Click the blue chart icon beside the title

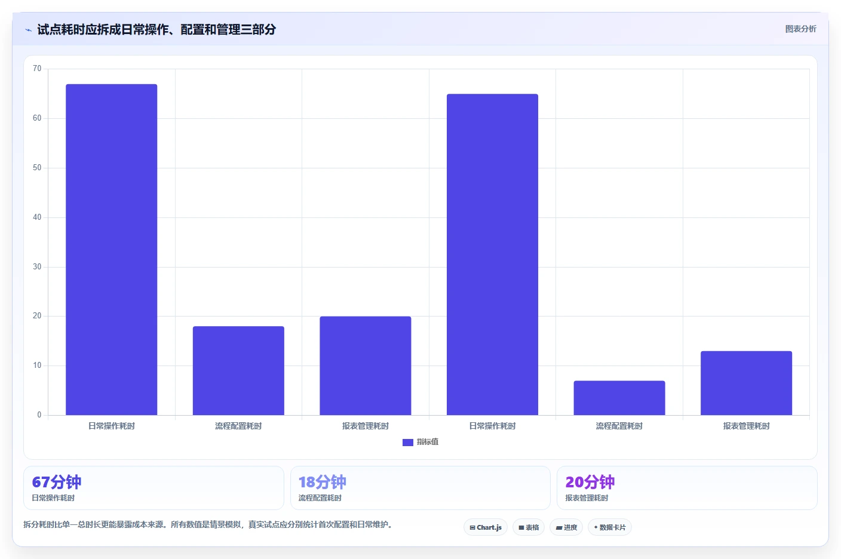coord(28,30)
